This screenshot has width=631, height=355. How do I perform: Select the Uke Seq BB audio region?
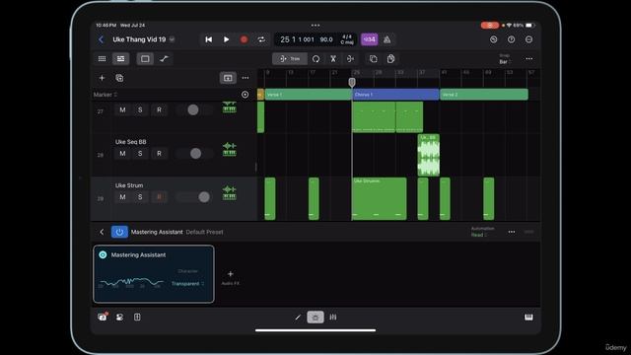click(x=429, y=156)
